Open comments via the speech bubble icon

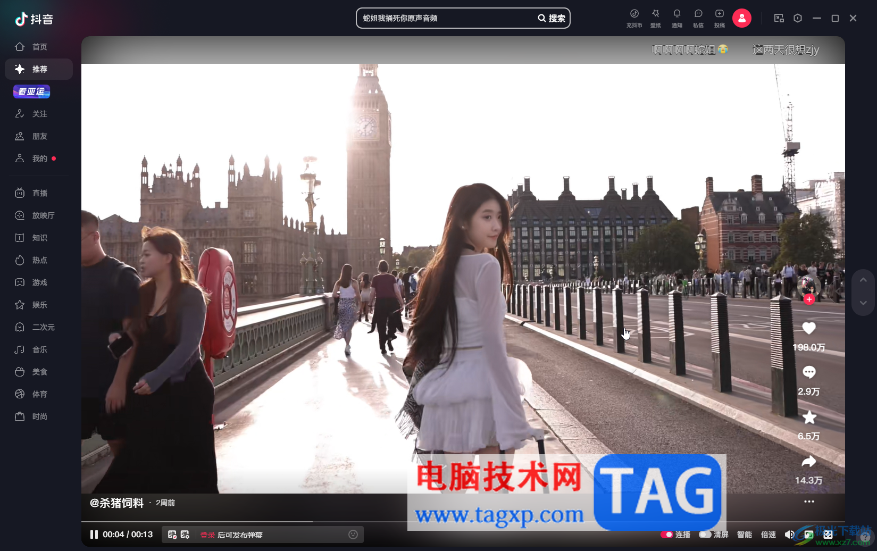pos(808,372)
